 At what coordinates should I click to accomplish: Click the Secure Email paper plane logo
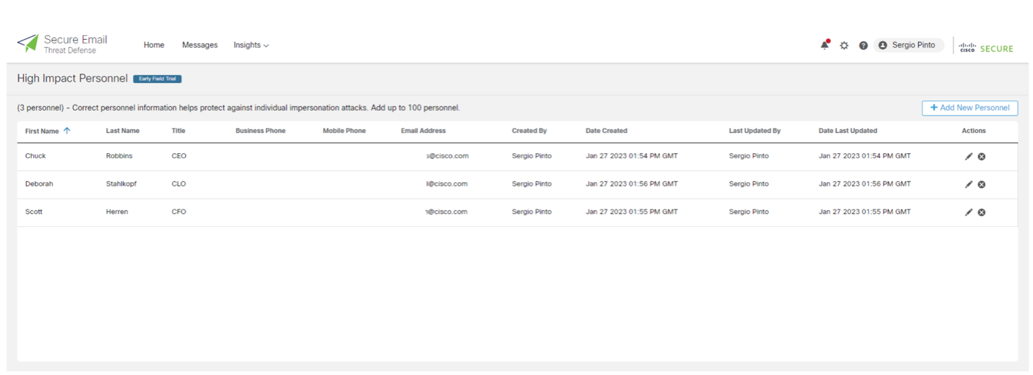pos(28,43)
